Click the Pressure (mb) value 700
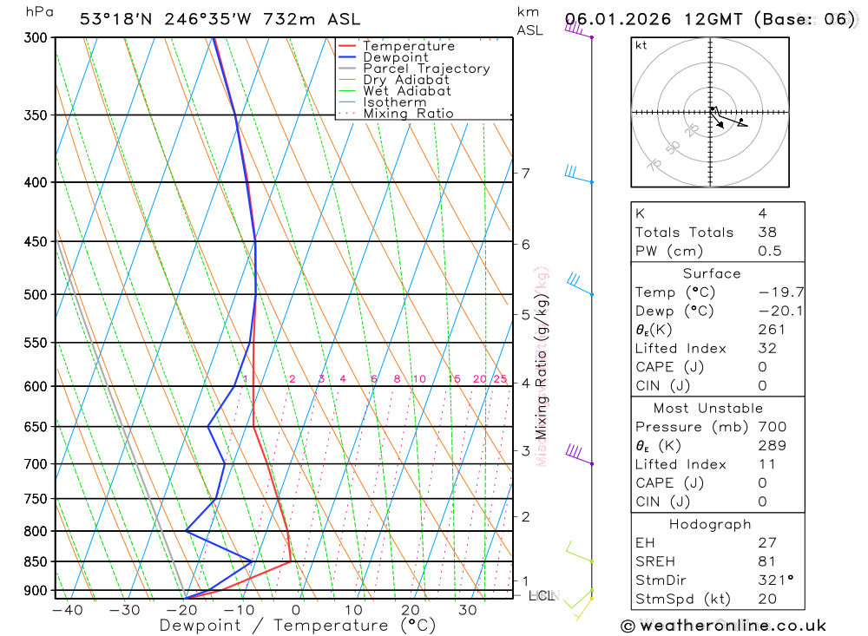 773,427
